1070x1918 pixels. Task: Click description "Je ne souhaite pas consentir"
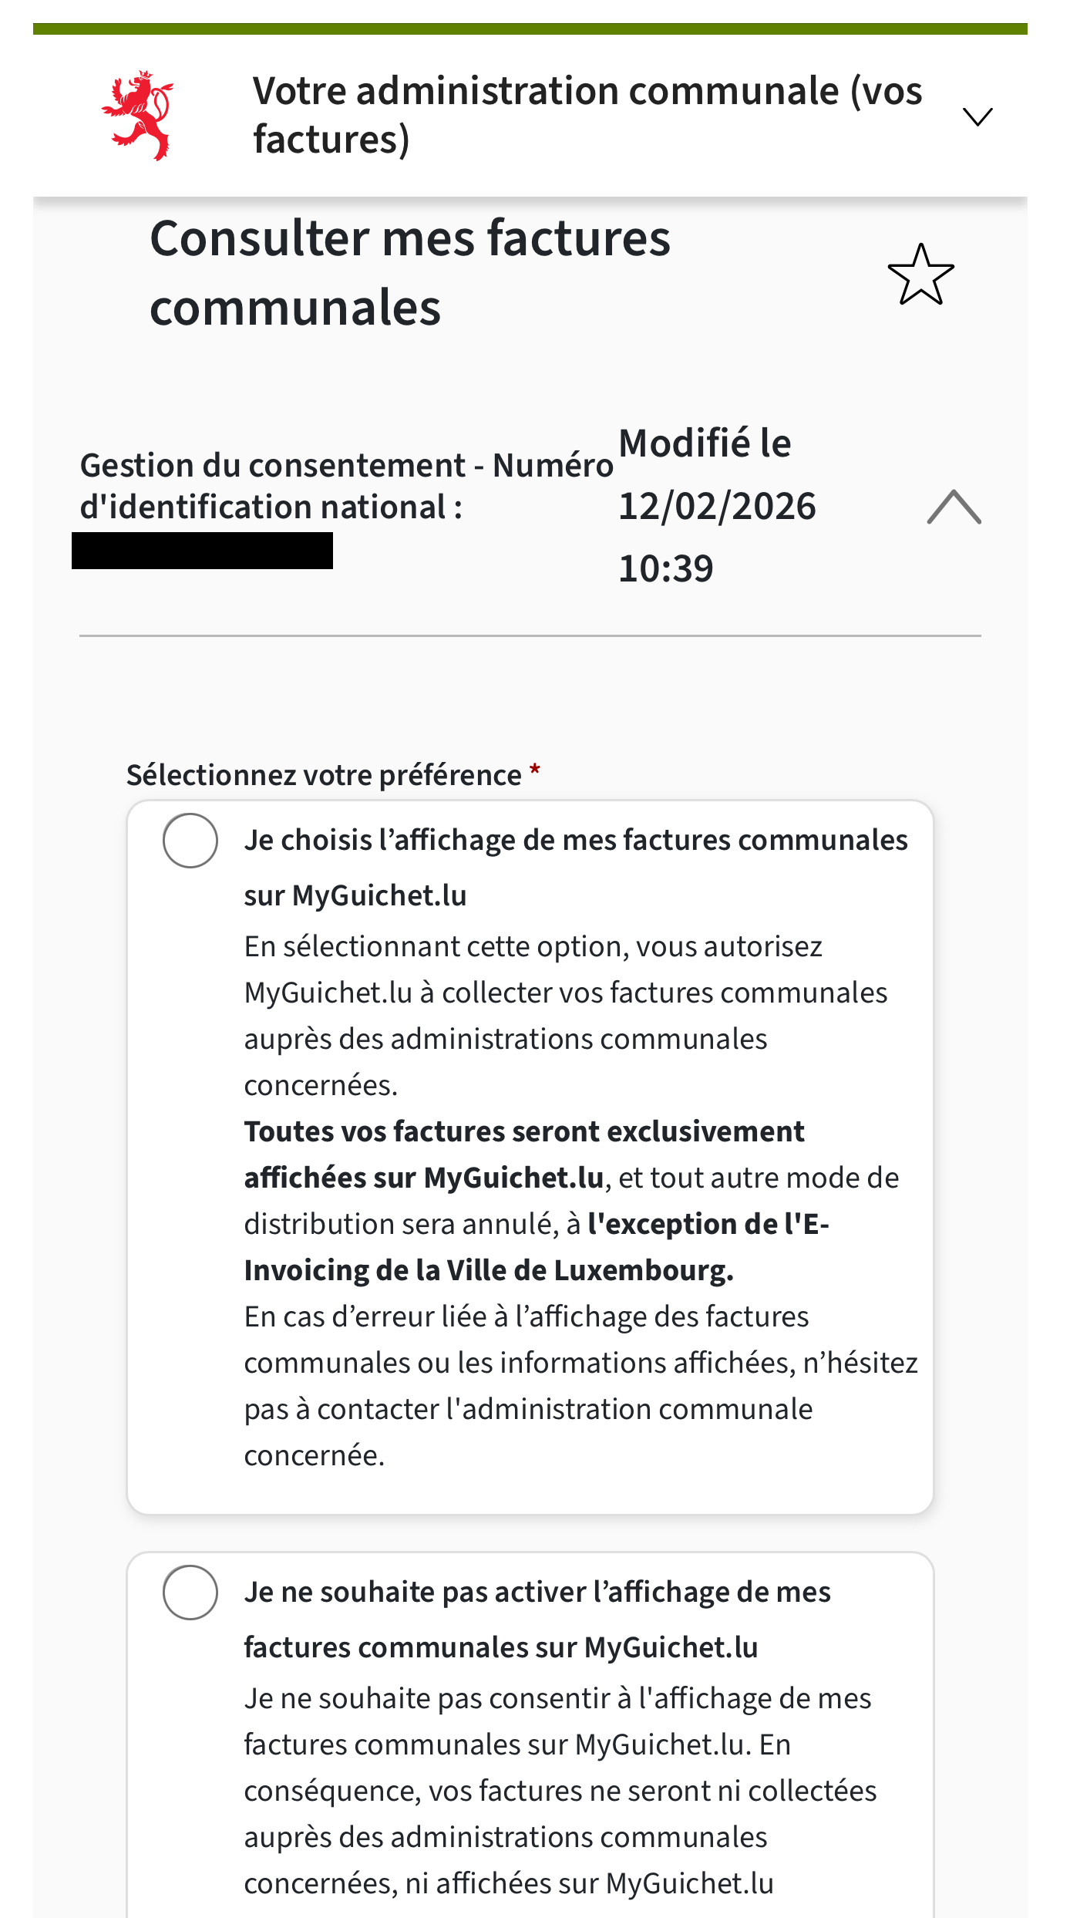(x=557, y=1698)
